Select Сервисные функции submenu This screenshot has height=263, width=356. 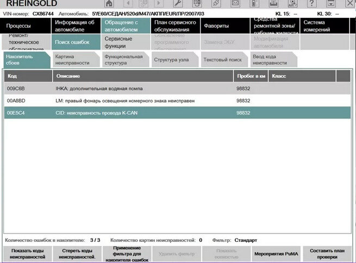click(x=126, y=42)
